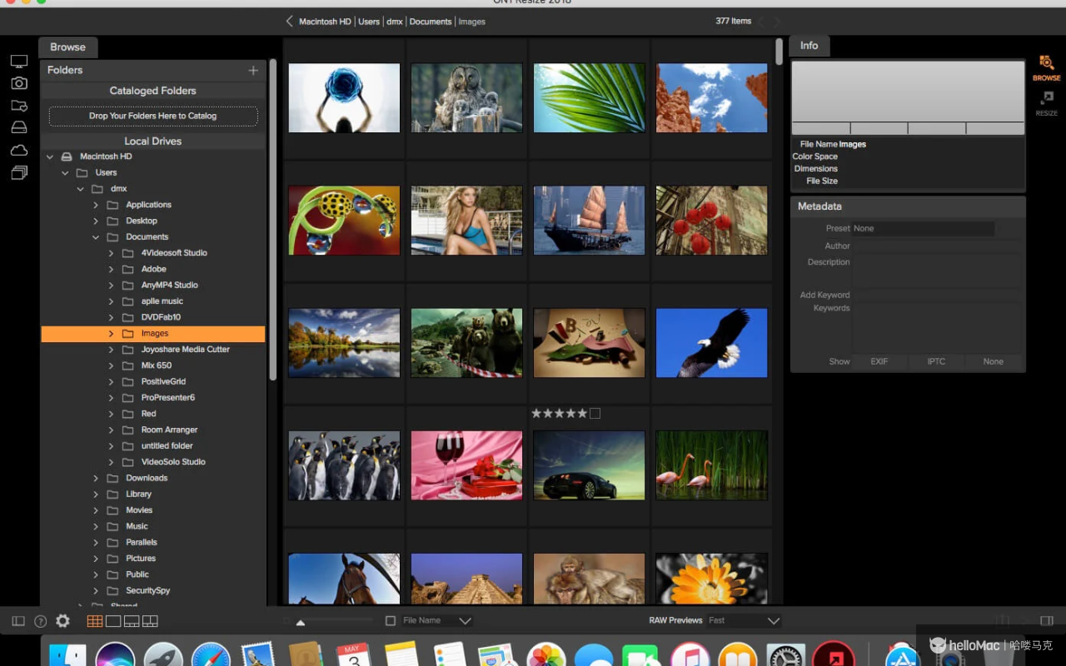The image size is (1066, 666).
Task: Click the Metadata panel header
Action: tap(908, 206)
